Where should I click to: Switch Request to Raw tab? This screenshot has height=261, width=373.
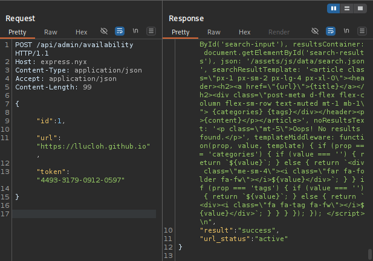pos(51,32)
